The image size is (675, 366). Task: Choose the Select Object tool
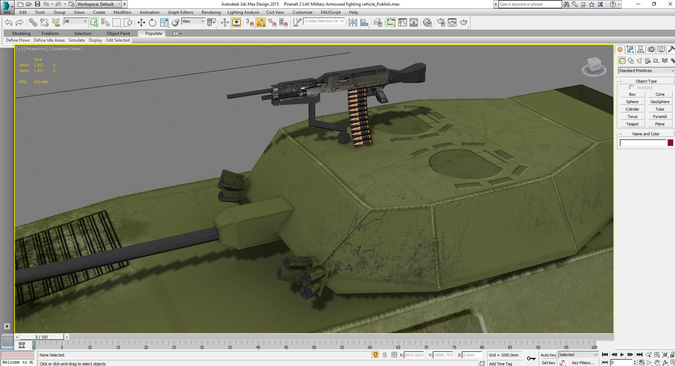pos(94,23)
